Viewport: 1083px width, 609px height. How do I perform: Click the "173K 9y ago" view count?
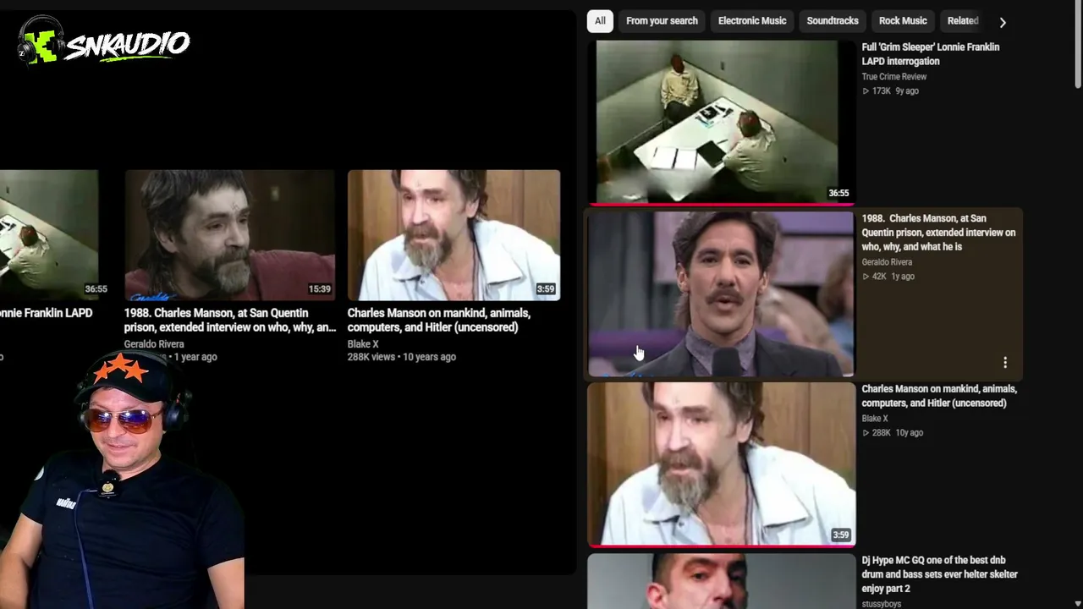(890, 91)
